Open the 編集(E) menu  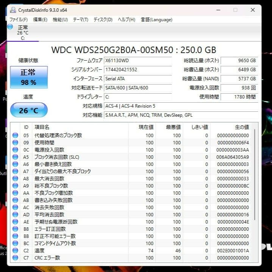pos(40,20)
